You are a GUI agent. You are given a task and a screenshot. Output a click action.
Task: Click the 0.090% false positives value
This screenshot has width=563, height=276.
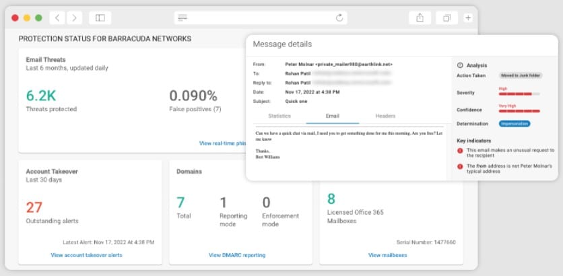click(193, 96)
